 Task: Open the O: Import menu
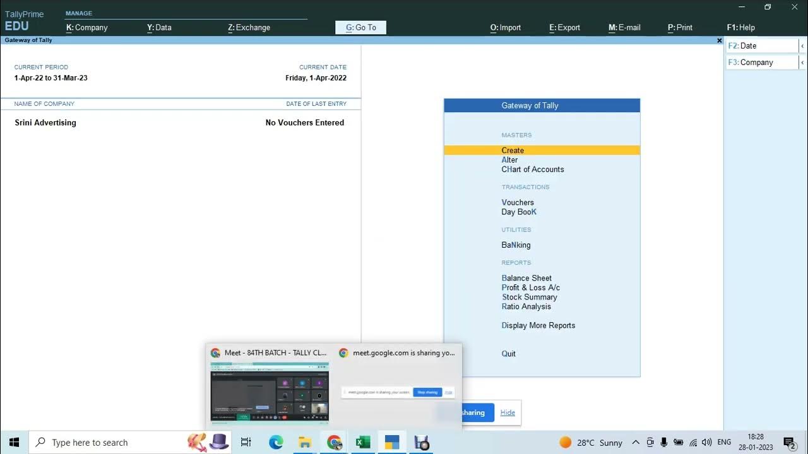coord(506,28)
